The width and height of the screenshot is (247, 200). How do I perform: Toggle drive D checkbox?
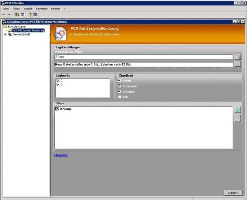58,84
